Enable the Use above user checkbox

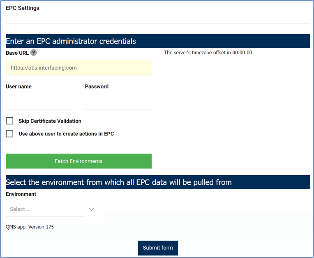[9, 134]
